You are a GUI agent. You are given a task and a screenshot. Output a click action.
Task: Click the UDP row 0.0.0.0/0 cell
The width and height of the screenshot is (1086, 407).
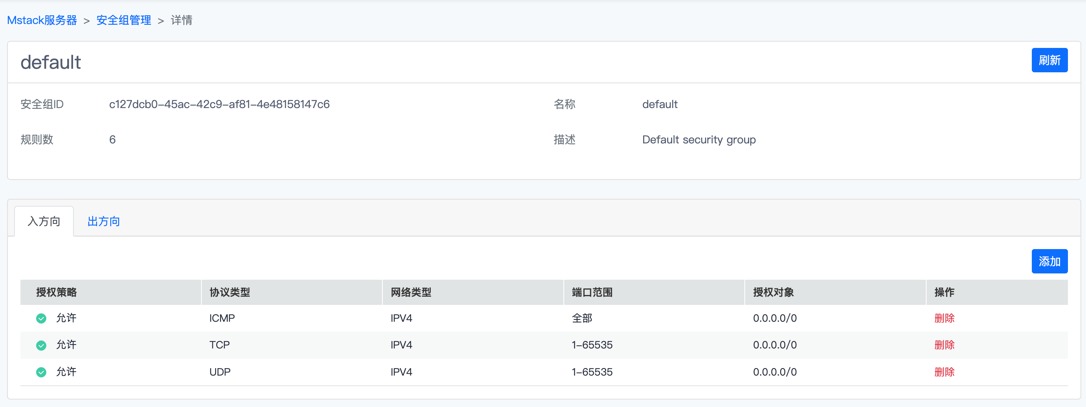pos(775,372)
